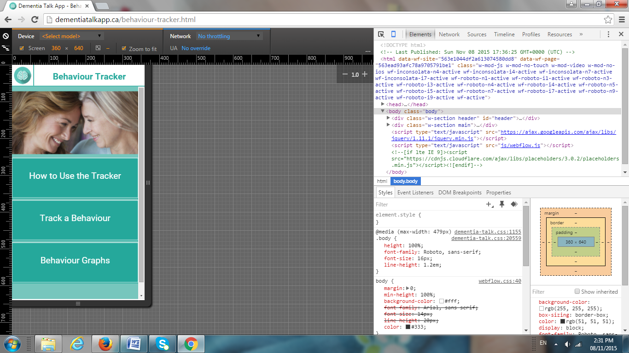The height and width of the screenshot is (353, 629).
Task: Open Internet Explorer from the taskbar
Action: [x=77, y=344]
